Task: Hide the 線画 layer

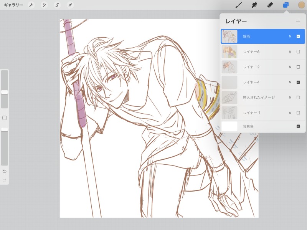Action: click(298, 36)
